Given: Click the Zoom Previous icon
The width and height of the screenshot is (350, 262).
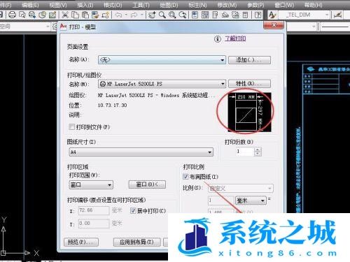Looking at the screenshot, I should coord(182,15).
